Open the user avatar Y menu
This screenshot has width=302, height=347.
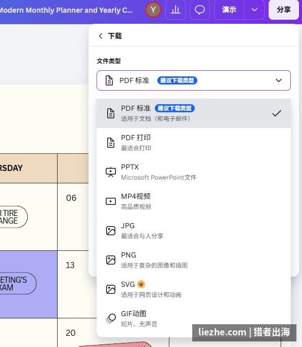(x=153, y=10)
